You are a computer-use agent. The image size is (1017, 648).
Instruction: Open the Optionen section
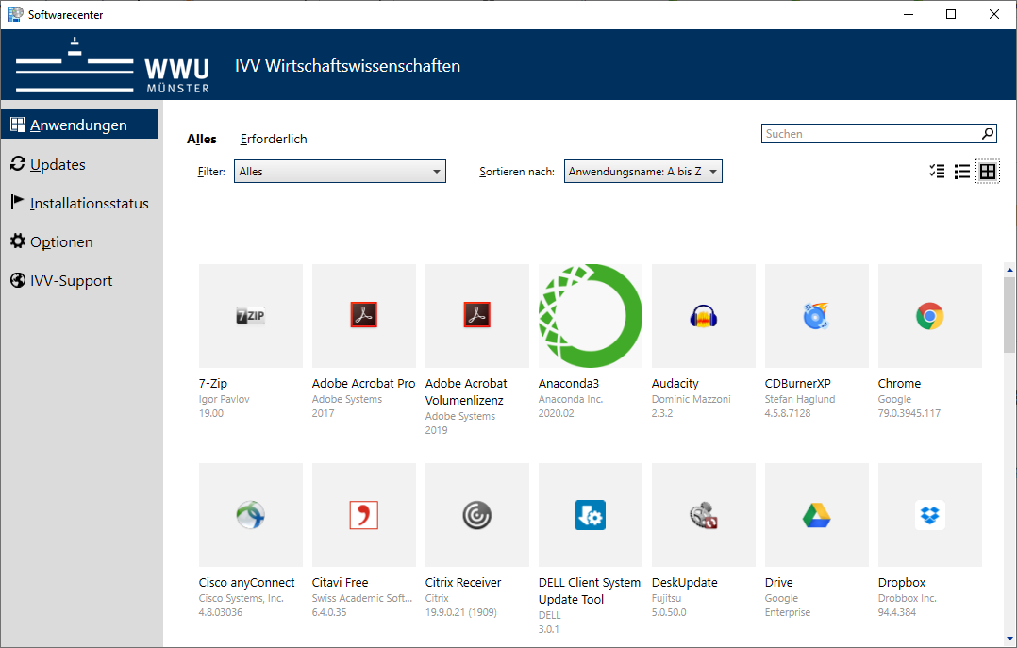pyautogui.click(x=61, y=242)
